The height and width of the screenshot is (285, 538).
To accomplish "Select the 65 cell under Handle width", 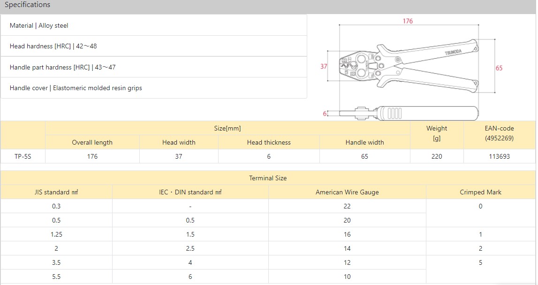I will 365,156.
